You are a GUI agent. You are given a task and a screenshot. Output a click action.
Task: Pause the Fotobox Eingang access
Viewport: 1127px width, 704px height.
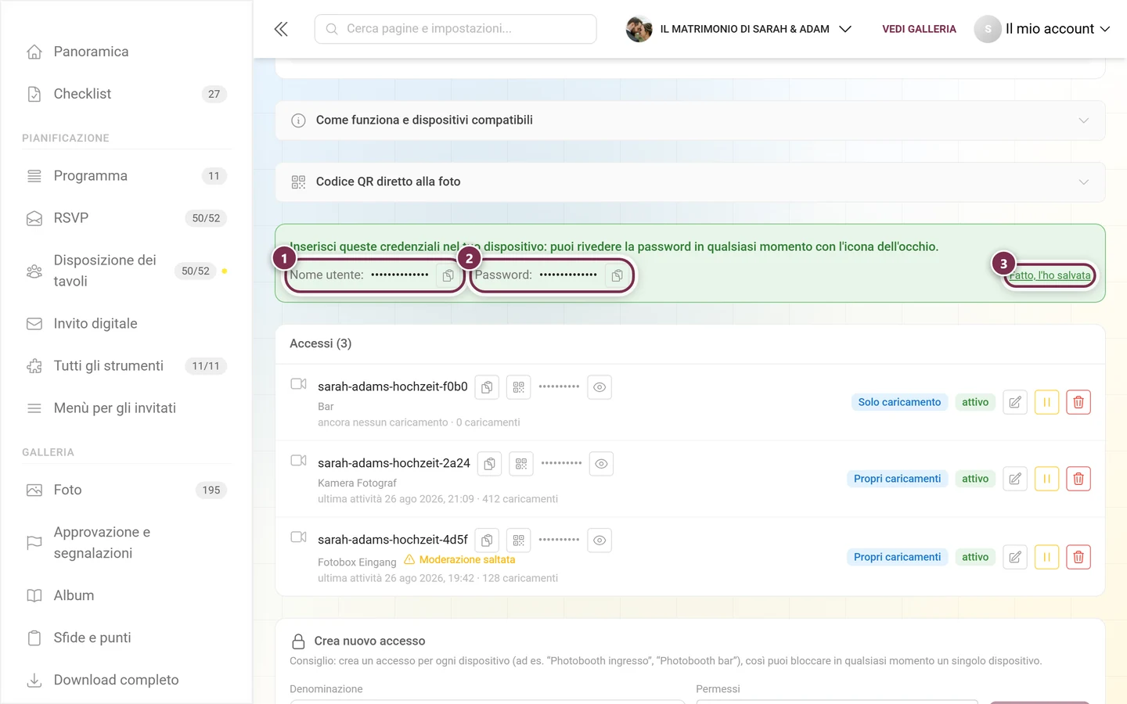[1046, 557]
